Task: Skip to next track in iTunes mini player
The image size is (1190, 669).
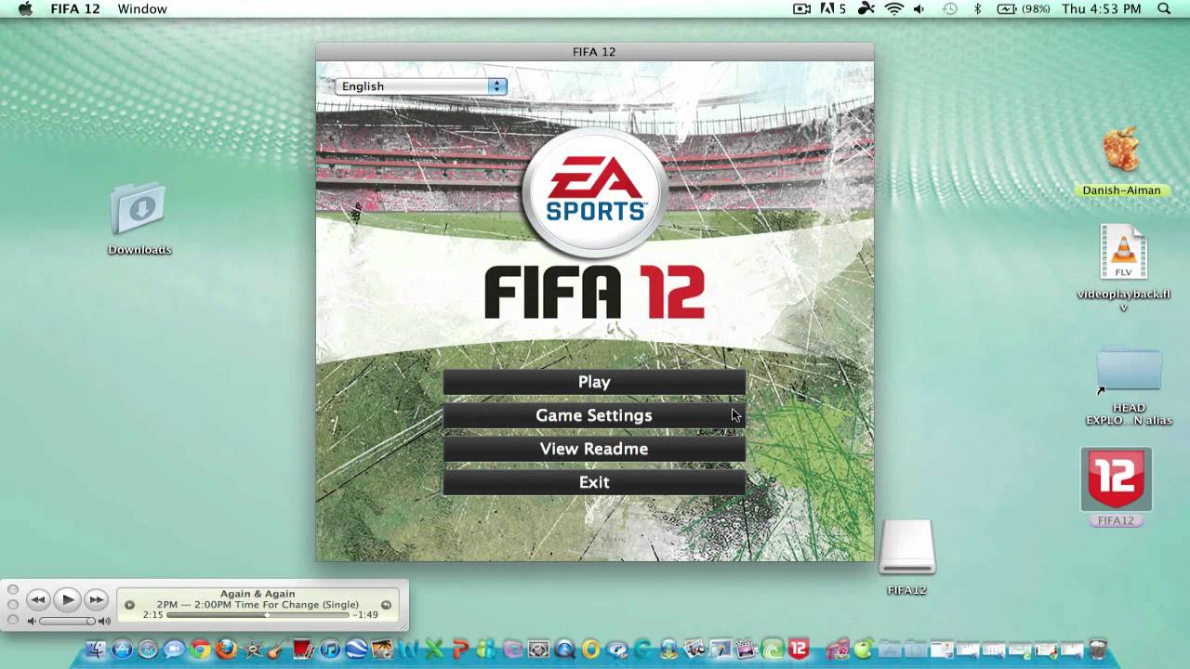Action: (x=96, y=600)
